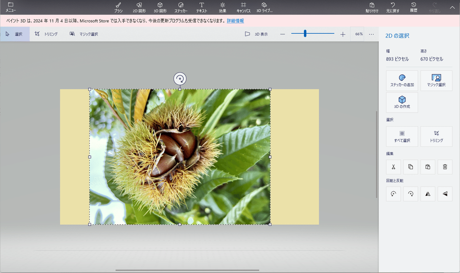This screenshot has width=460, height=273.
Task: Collapse the top ribbon with chevron
Action: (x=452, y=7)
